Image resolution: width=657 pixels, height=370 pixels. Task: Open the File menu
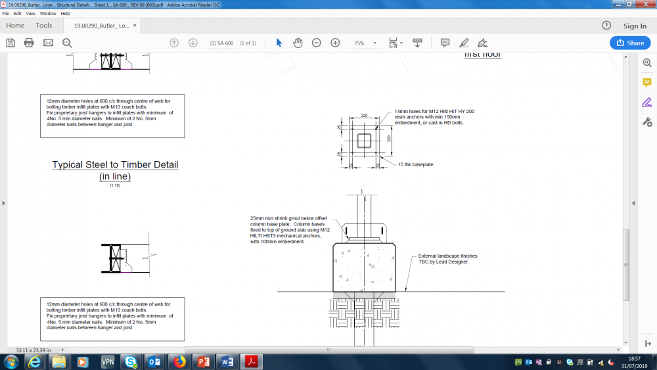click(5, 13)
